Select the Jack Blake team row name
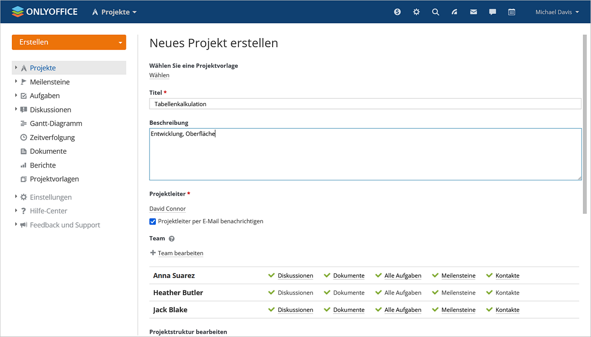 click(170, 310)
